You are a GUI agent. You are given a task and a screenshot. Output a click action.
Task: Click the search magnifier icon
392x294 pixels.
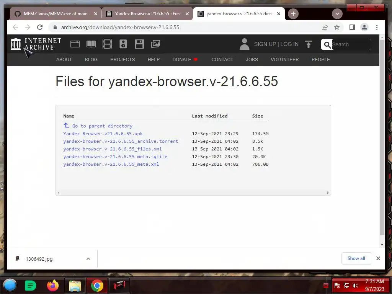(327, 44)
